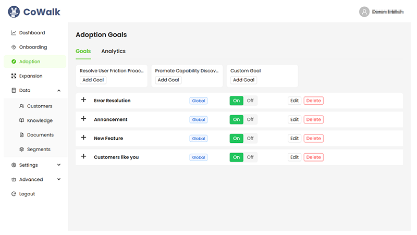Open Expansion in the sidebar
417x235 pixels.
[x=35, y=76]
